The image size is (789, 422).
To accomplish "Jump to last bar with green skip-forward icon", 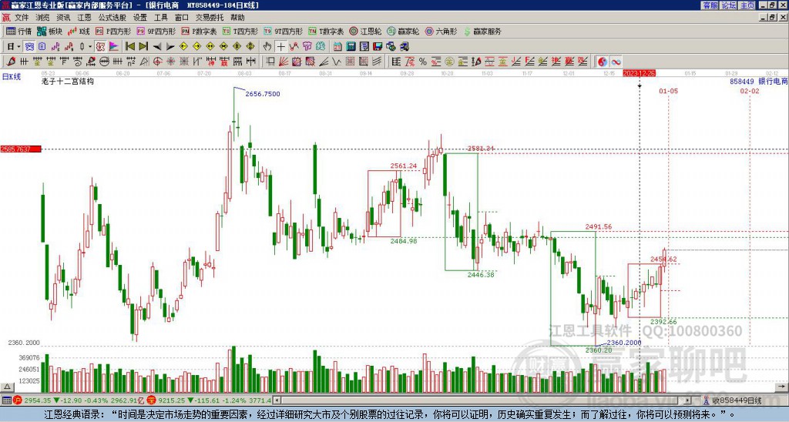I will pos(143,47).
